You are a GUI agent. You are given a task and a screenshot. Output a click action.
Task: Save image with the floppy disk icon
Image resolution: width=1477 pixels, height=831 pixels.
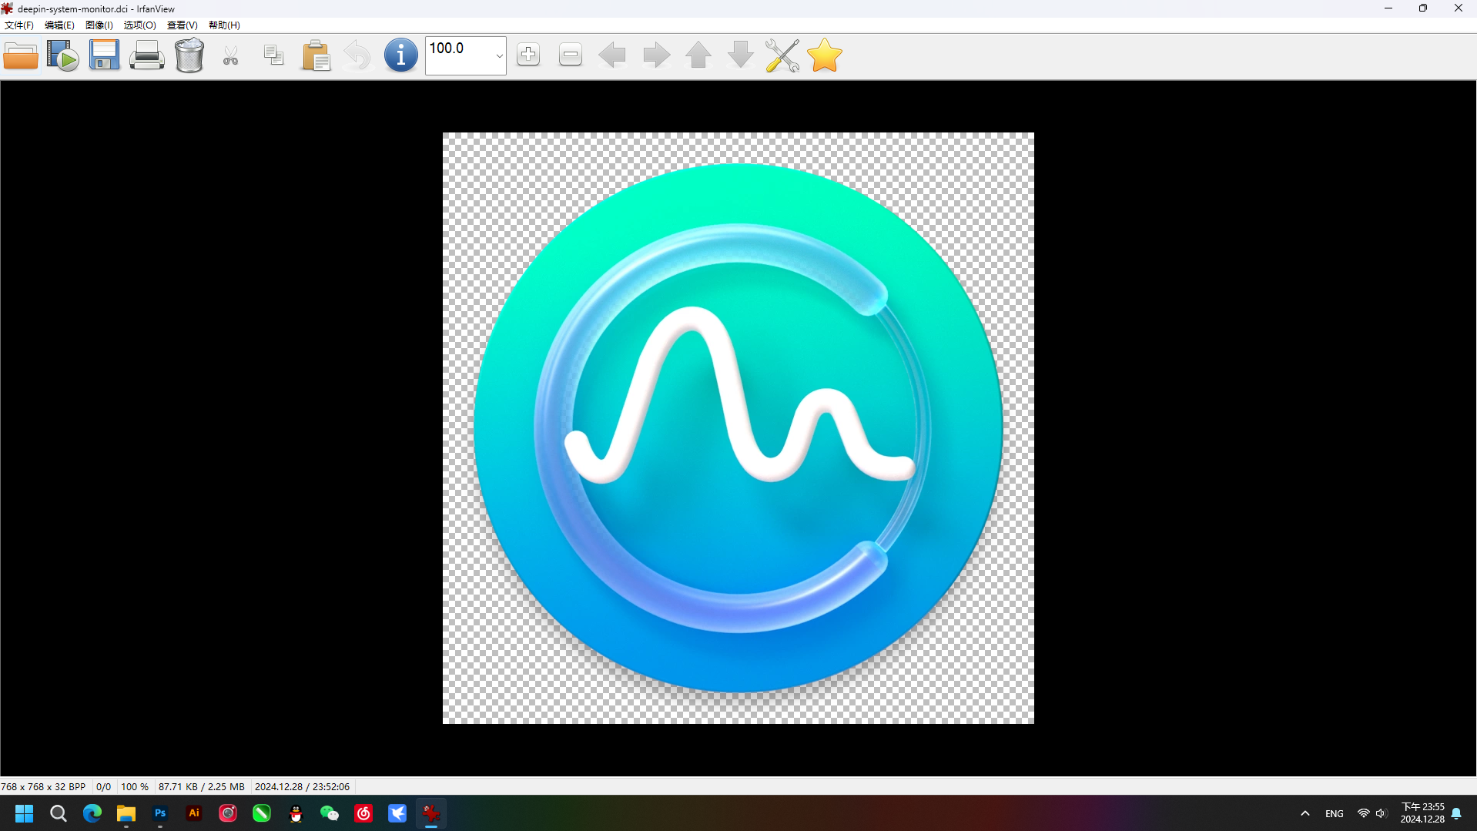104,55
